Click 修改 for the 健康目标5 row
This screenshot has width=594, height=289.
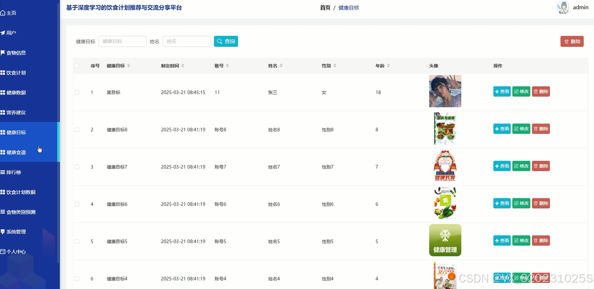click(521, 241)
